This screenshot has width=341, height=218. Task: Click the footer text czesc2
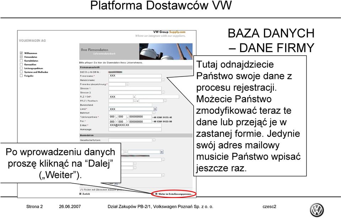click(x=270, y=207)
